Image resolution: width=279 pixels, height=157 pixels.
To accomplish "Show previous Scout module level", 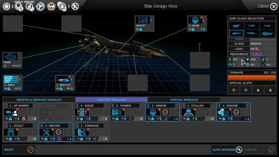I will click(6, 126).
